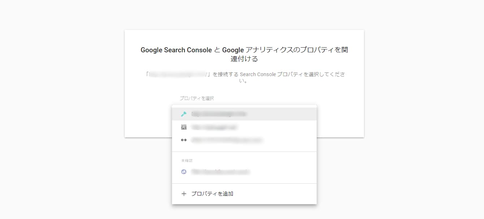Click the dumbbell favicon of third property
Image resolution: width=484 pixels, height=219 pixels.
(x=184, y=140)
